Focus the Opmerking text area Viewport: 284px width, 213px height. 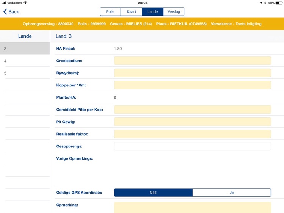coord(192,207)
